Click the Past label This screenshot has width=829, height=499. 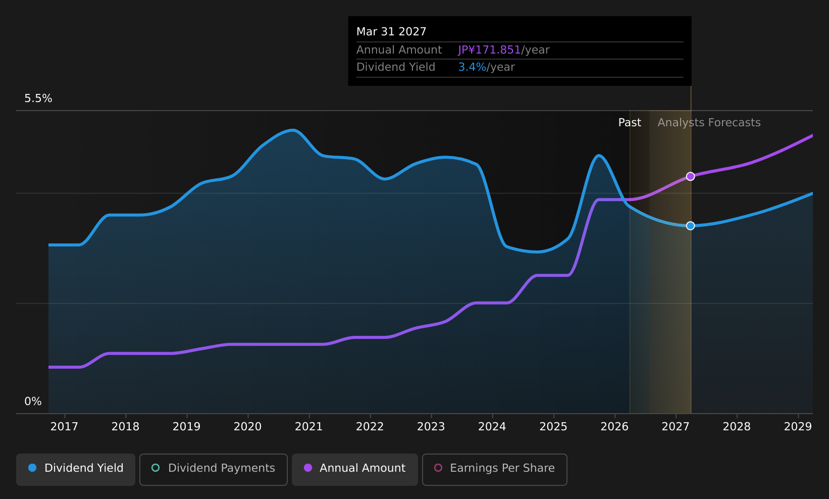coord(630,123)
